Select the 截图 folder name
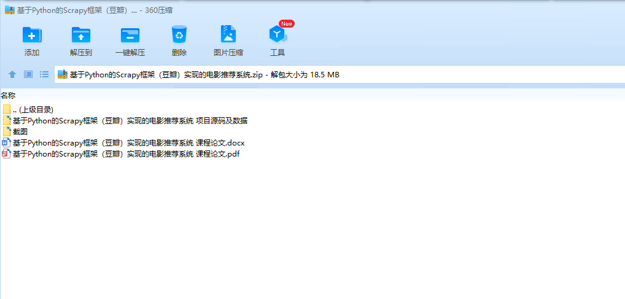The image size is (625, 299). (20, 131)
